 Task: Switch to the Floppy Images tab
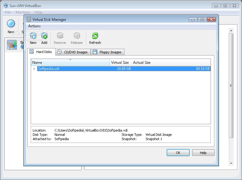click(108, 52)
